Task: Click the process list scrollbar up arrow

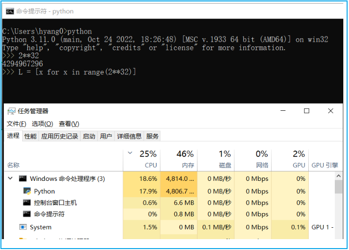Action: coord(339,176)
